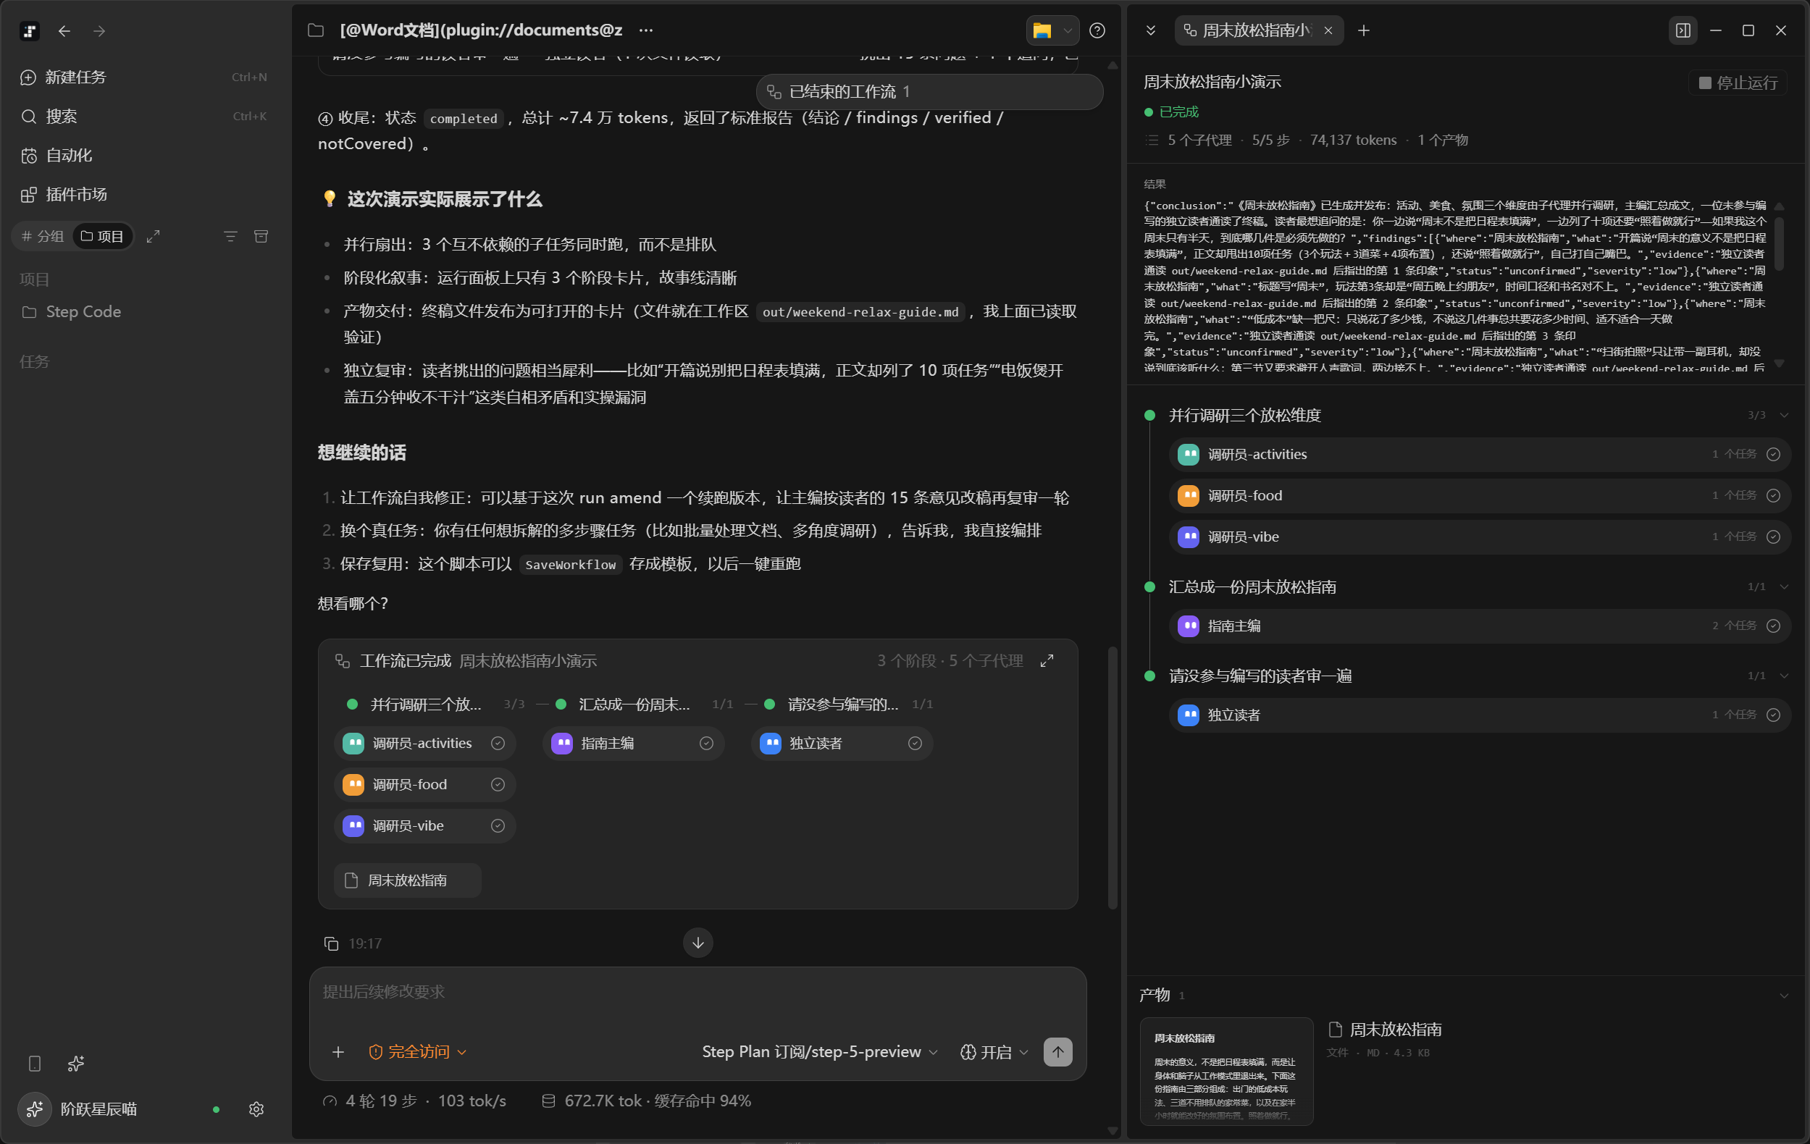Open the help question mark icon

[1097, 30]
